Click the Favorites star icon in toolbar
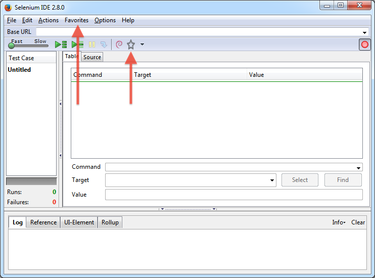375x278 pixels. click(131, 44)
